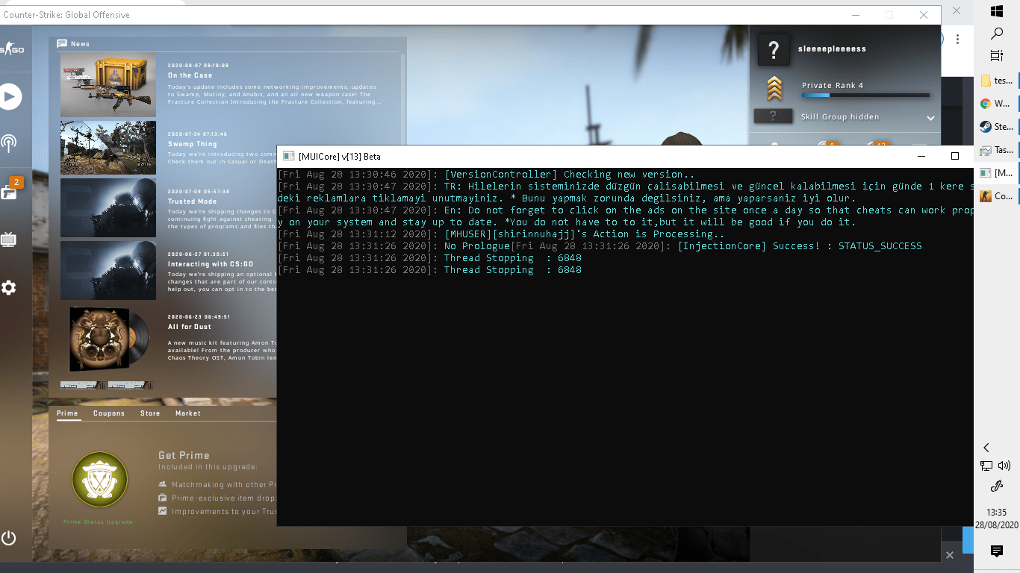Image resolution: width=1020 pixels, height=573 pixels.
Task: Click the Trusted Mode news thumbnail
Action: point(108,207)
